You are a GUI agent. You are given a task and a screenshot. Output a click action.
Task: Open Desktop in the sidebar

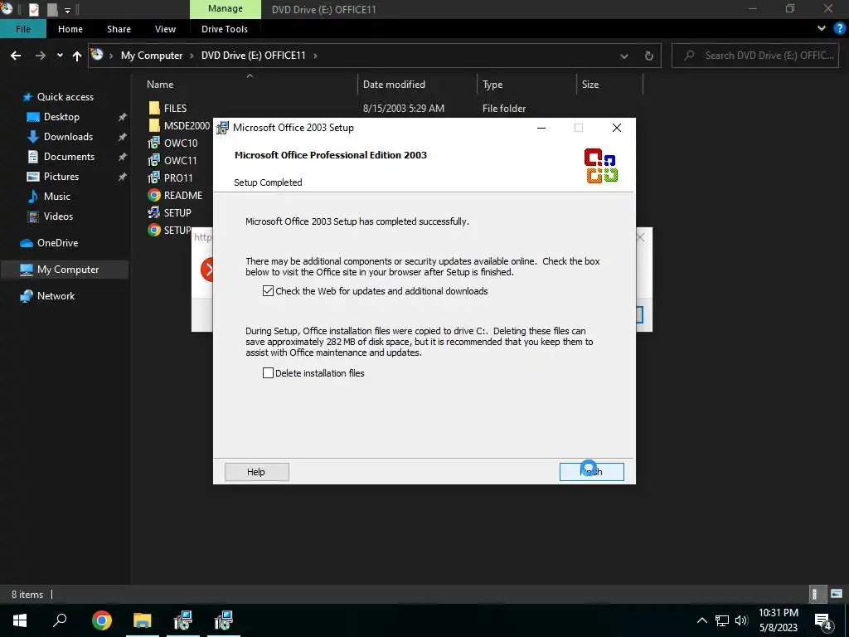click(x=53, y=116)
